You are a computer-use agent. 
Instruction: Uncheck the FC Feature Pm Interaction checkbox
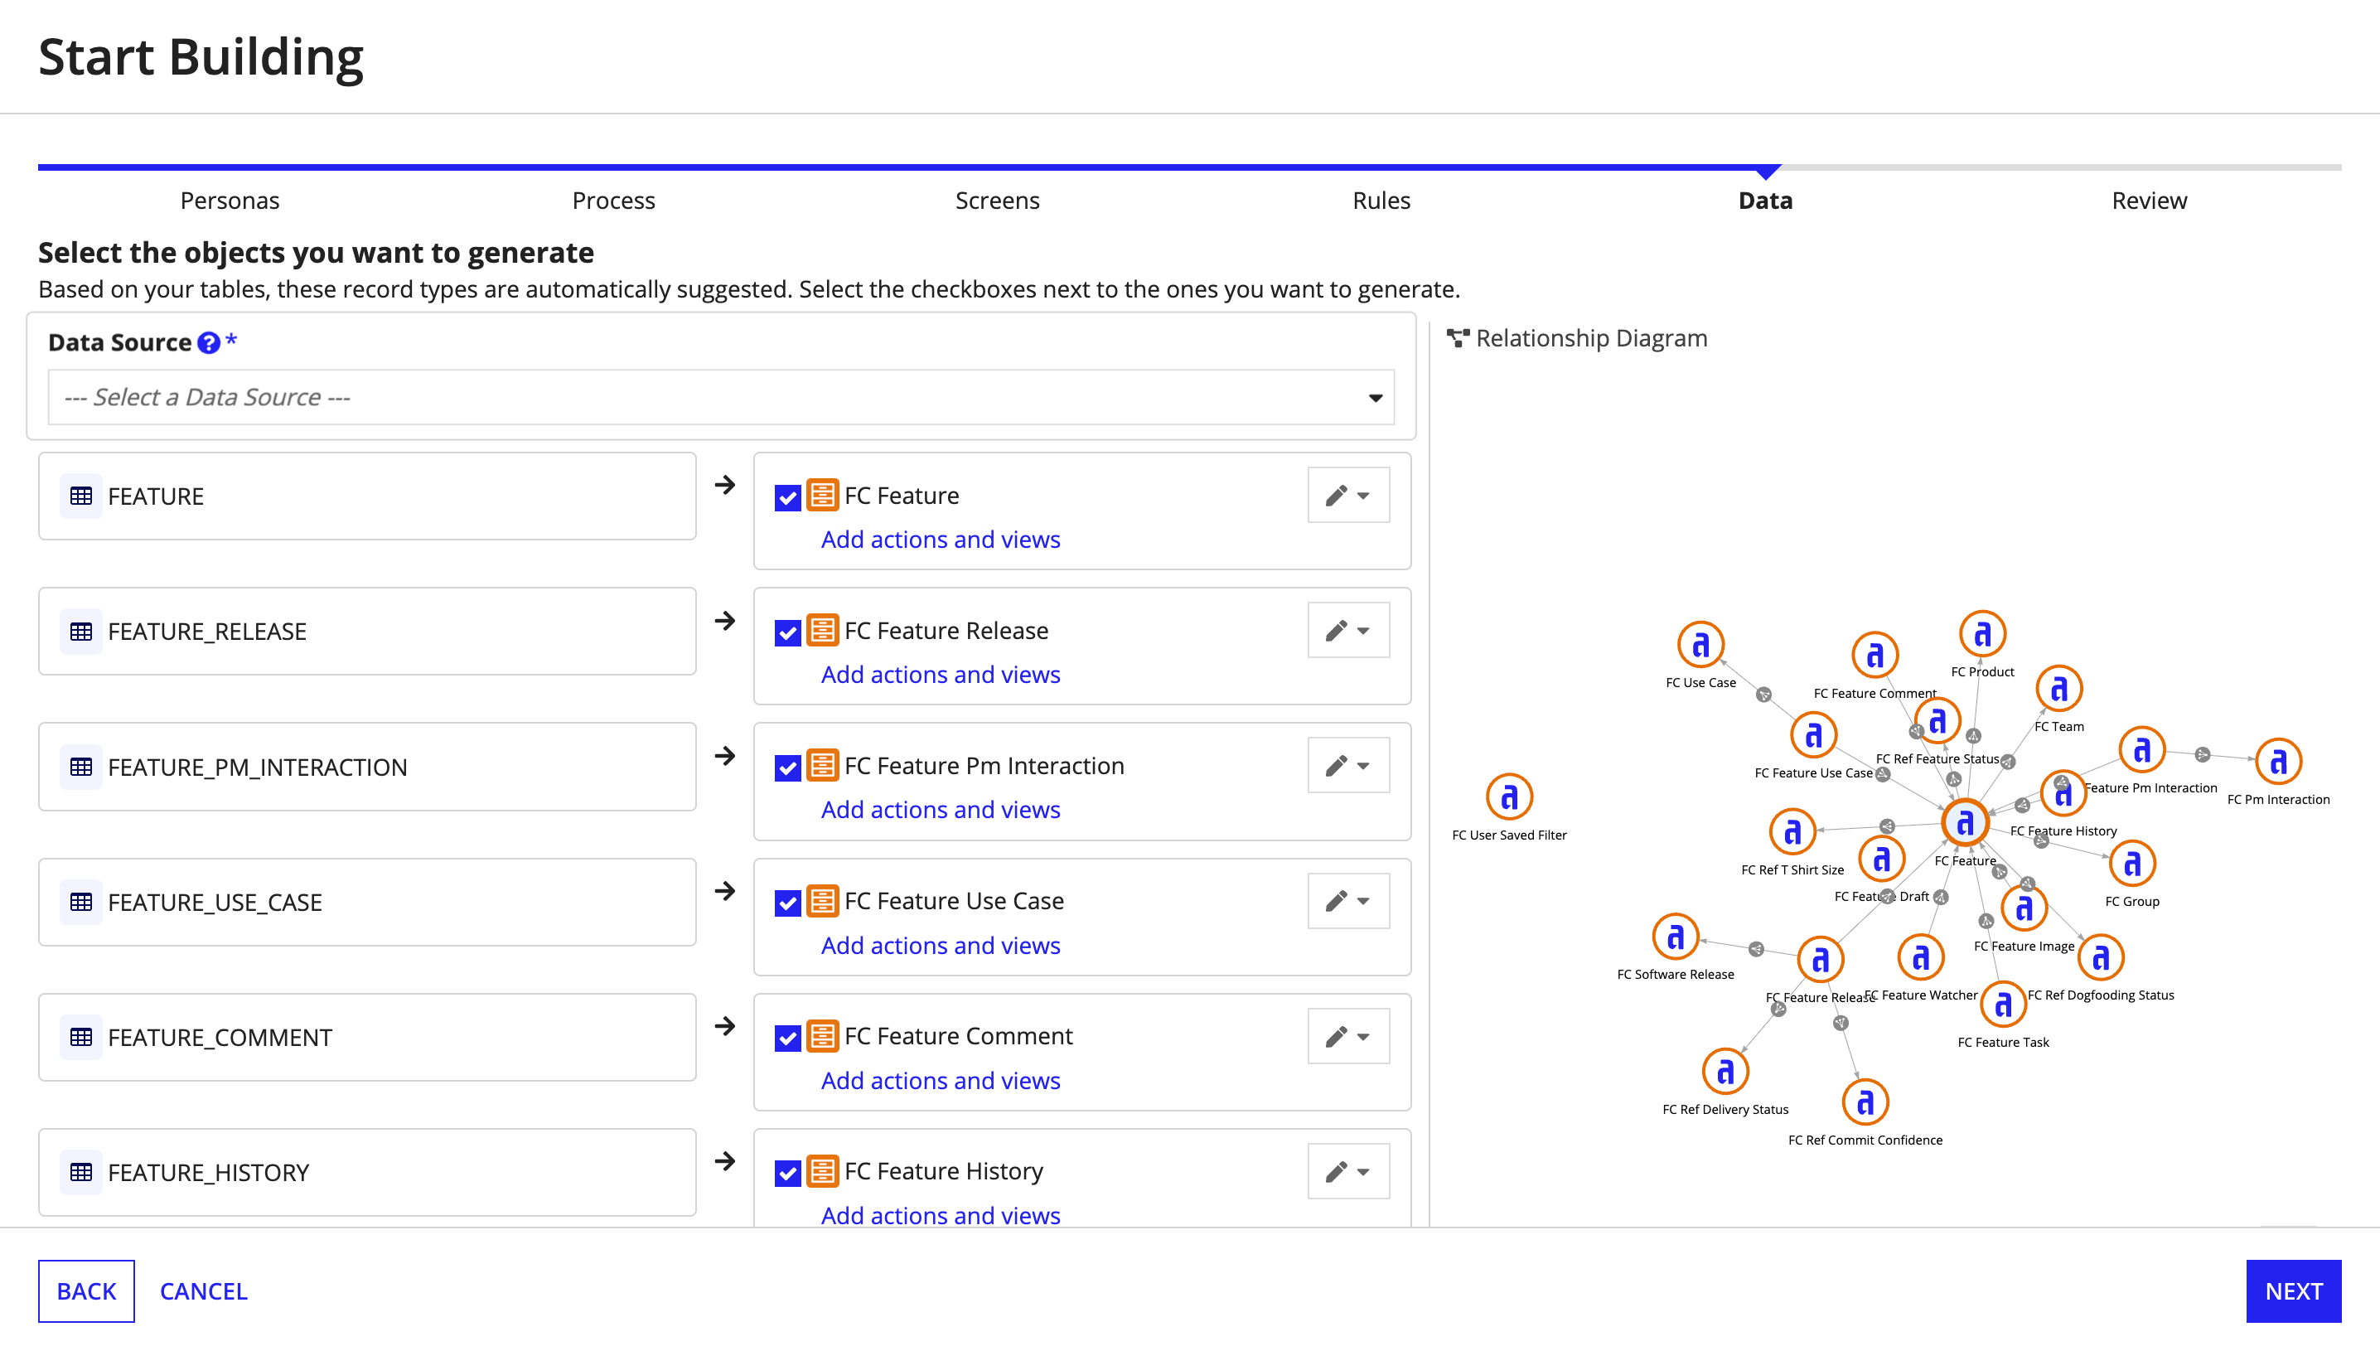click(x=787, y=768)
